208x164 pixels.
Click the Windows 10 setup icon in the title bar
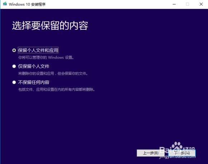pyautogui.click(x=5, y=4)
